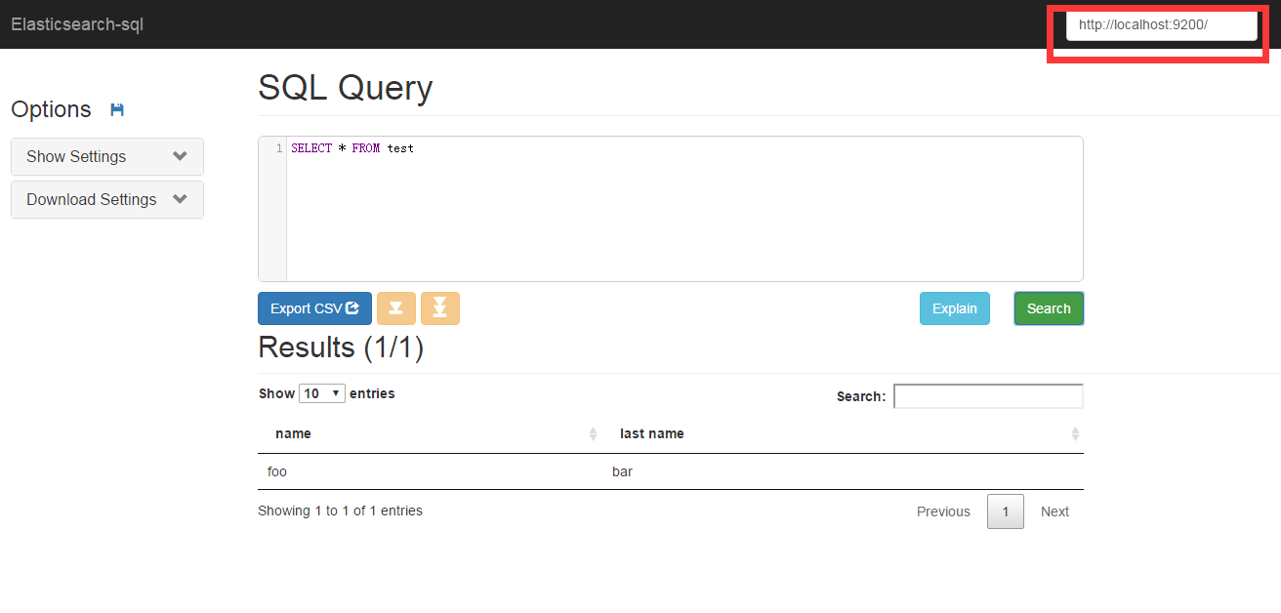Image resolution: width=1281 pixels, height=613 pixels.
Task: Click the Elasticsearch-sql navbar brand
Action: pyautogui.click(x=76, y=24)
